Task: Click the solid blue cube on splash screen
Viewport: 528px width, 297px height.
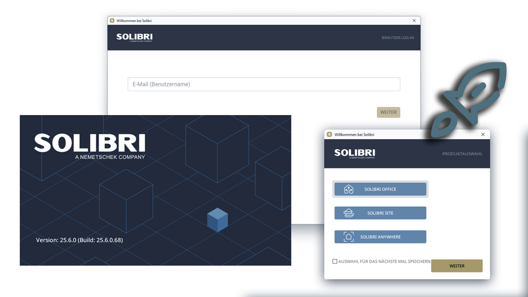Action: coord(218,220)
